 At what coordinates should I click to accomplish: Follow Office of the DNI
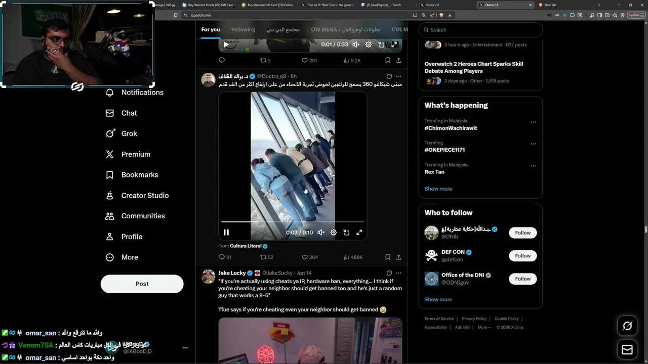coord(523,279)
